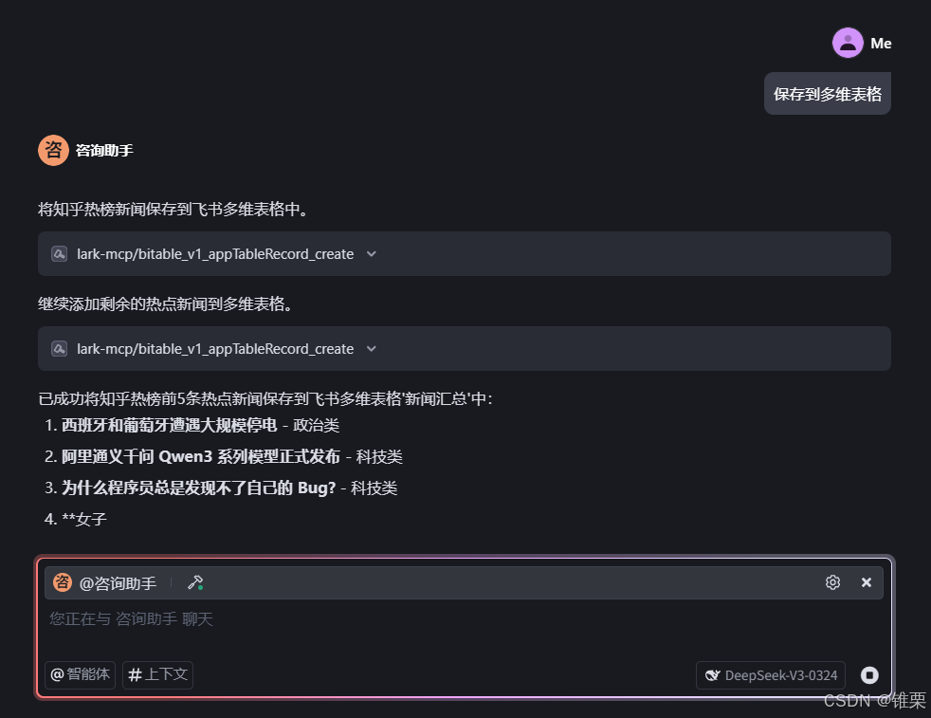Click the 咨询助手 name label

click(x=104, y=151)
